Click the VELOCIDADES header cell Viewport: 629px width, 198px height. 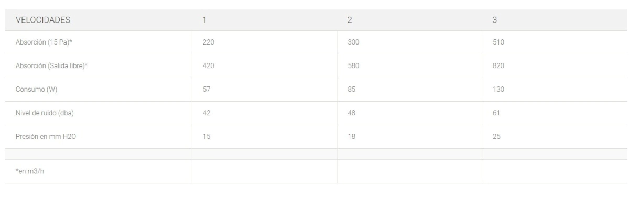point(99,20)
